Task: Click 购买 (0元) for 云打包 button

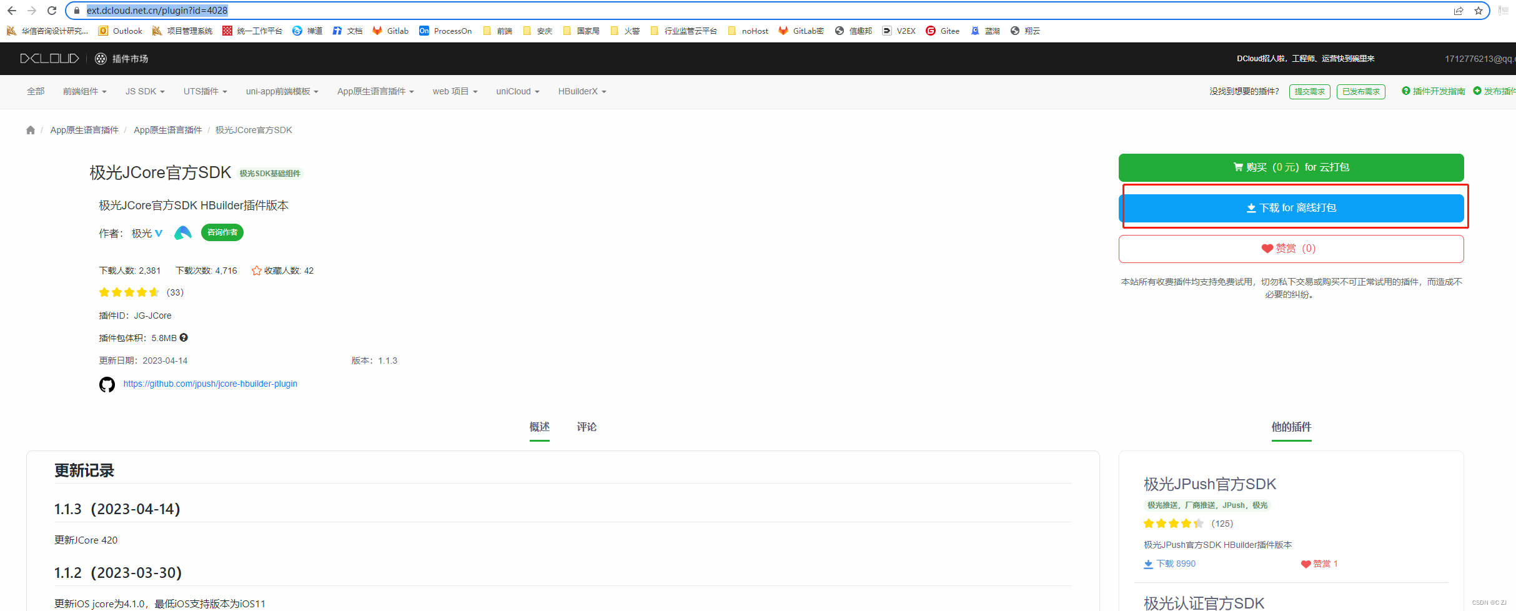Action: (1291, 167)
